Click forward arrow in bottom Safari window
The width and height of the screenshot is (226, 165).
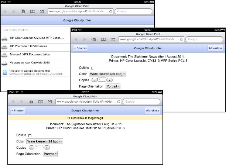pyautogui.click(x=22, y=102)
